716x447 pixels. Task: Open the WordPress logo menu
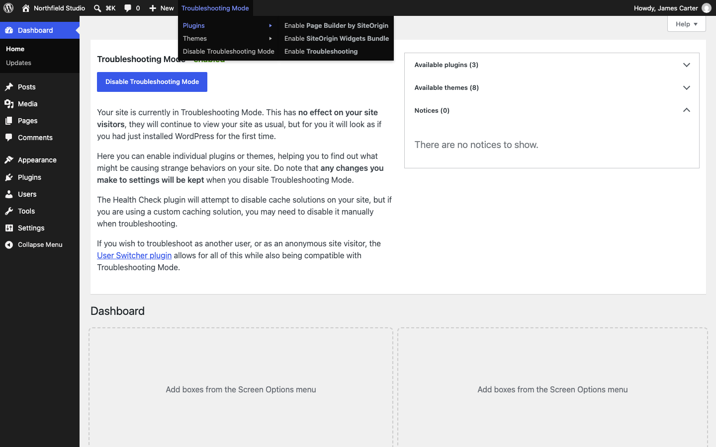point(8,8)
